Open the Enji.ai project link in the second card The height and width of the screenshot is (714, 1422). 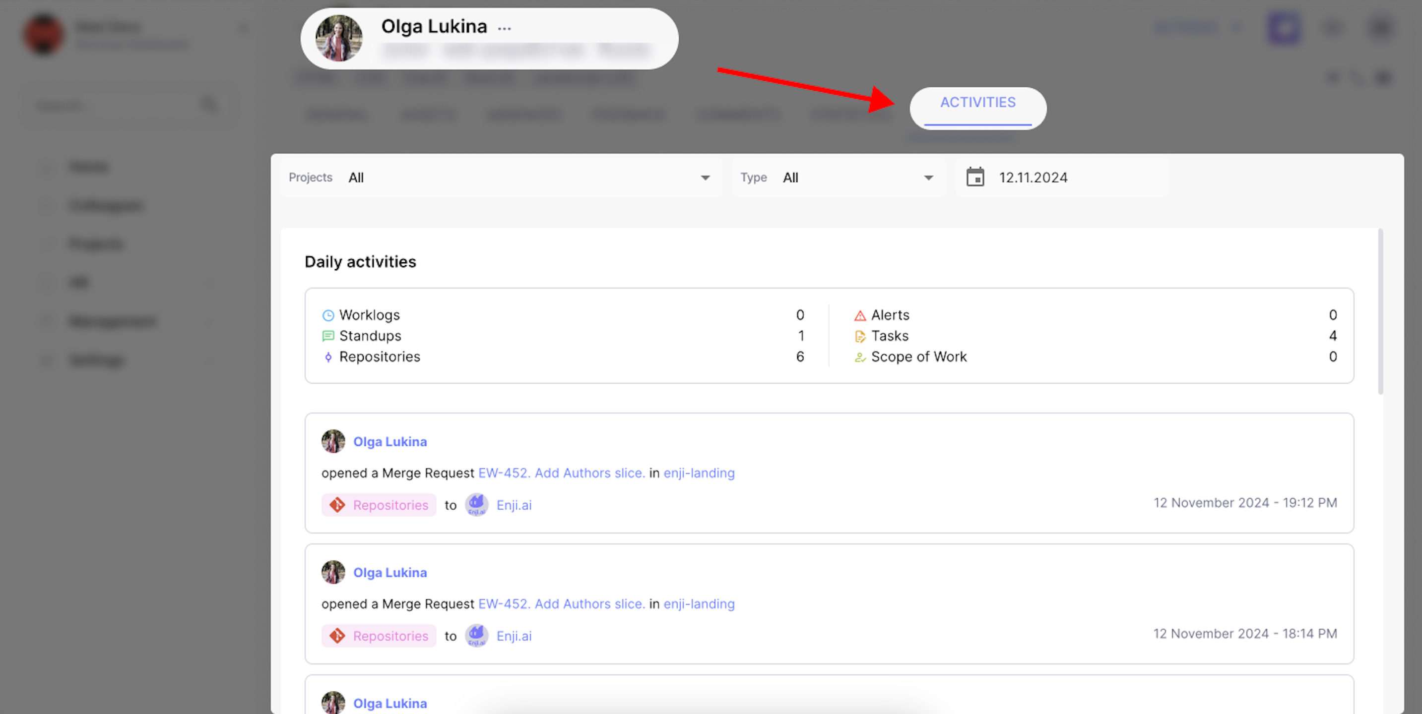coord(514,636)
